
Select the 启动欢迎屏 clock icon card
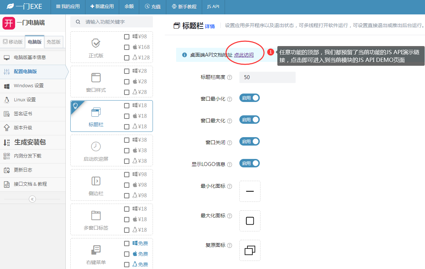click(96, 146)
